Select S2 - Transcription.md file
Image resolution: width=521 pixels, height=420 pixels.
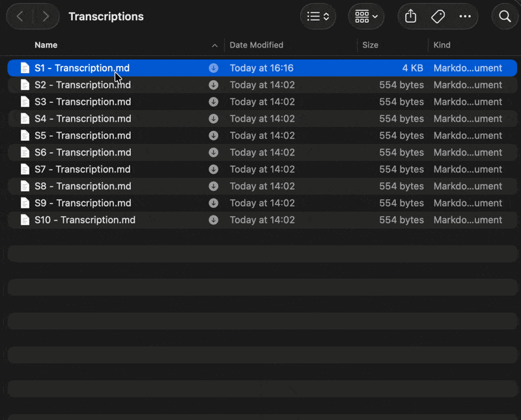click(x=83, y=85)
